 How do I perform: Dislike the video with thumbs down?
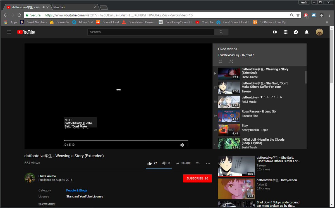pyautogui.click(x=166, y=163)
